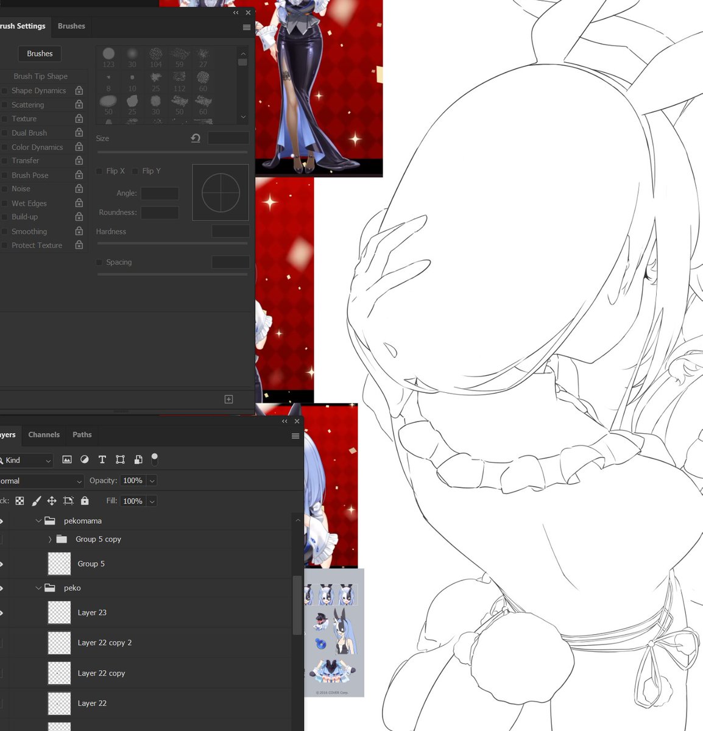
Task: Click the lock icon beside Transfer
Action: coord(79,160)
